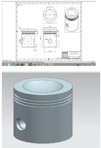Open the File Explorer folder taskbar icon
The width and height of the screenshot is (101, 148).
pos(9,65)
